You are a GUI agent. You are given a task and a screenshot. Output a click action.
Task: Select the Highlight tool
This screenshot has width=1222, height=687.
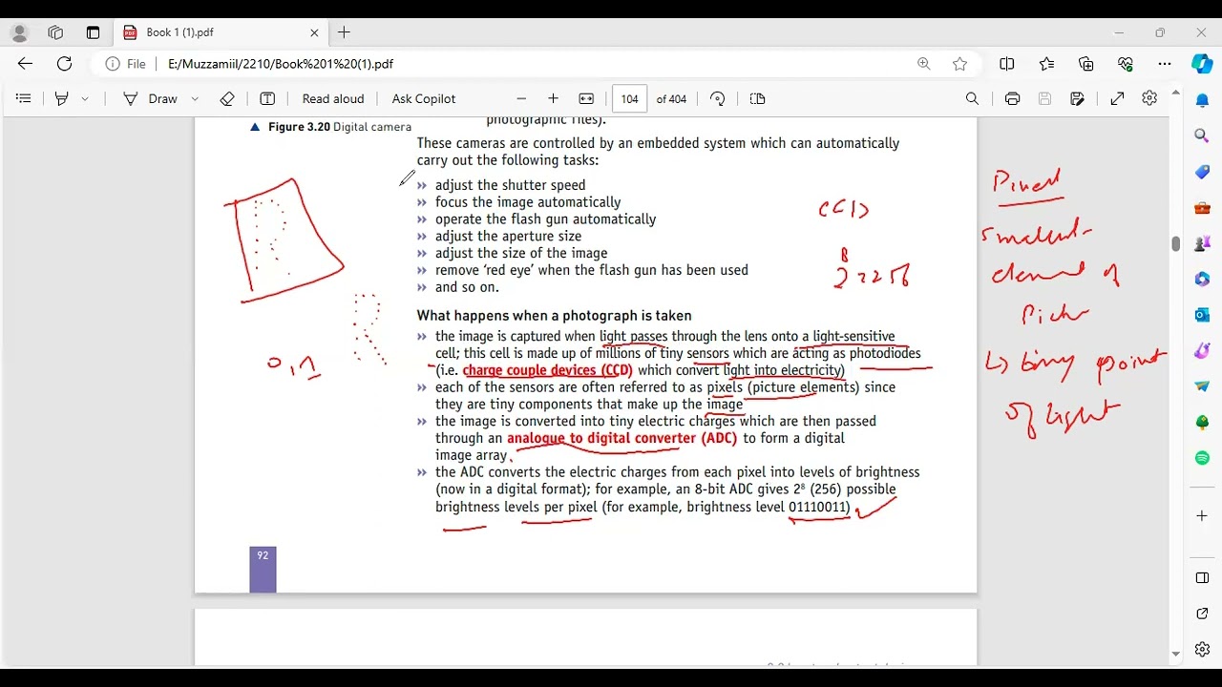pos(62,98)
